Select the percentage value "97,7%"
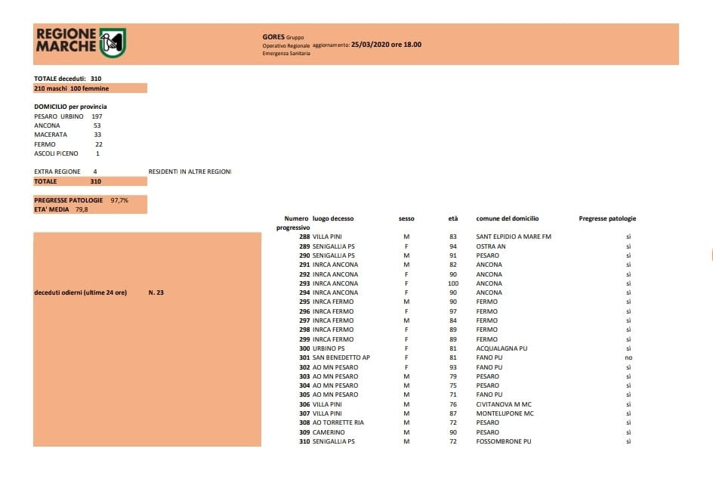 [119, 200]
